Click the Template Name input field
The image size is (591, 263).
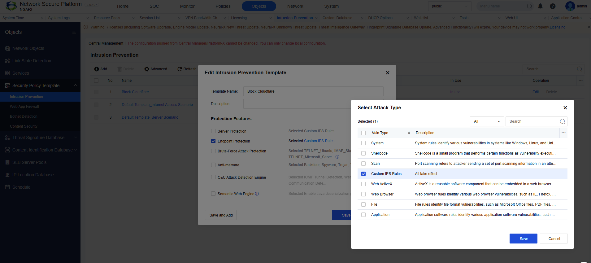click(x=313, y=91)
